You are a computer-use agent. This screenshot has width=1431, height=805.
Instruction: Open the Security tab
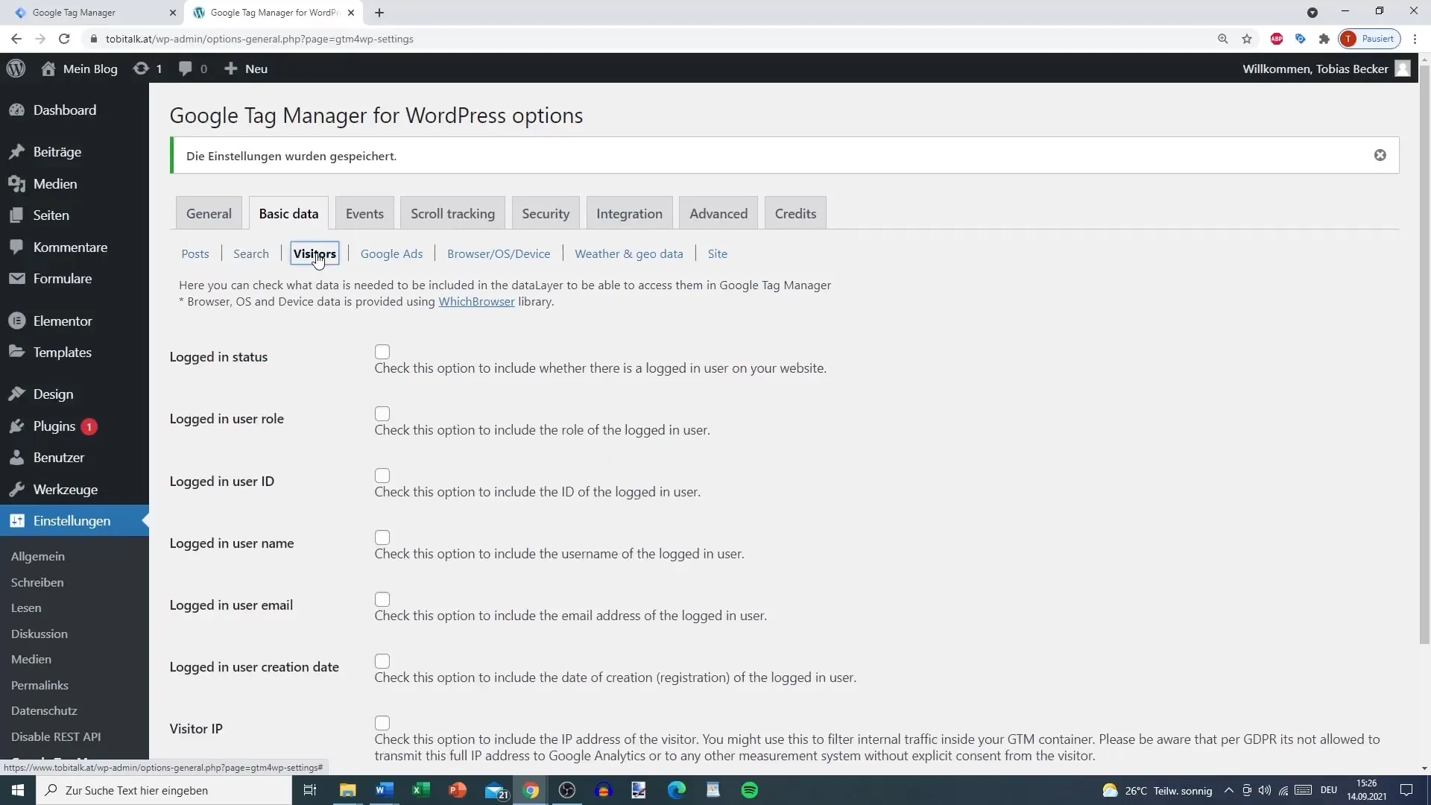546,213
